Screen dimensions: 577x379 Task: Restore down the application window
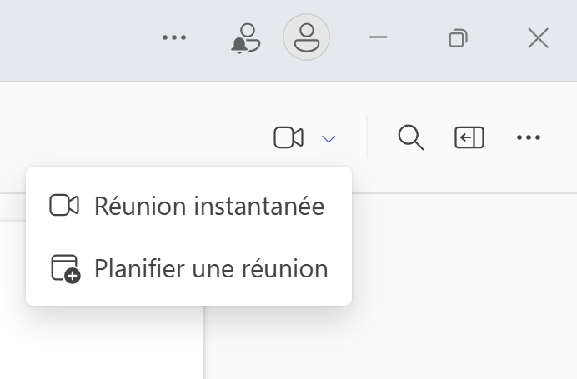458,37
